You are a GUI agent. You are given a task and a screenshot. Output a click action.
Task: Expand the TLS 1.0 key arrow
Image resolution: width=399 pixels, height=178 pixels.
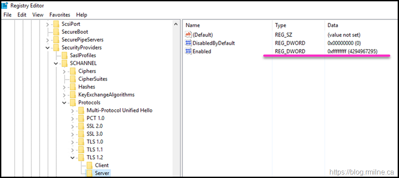72,142
